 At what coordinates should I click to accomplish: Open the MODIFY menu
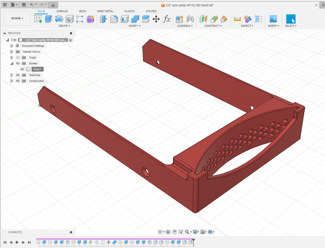[135, 26]
